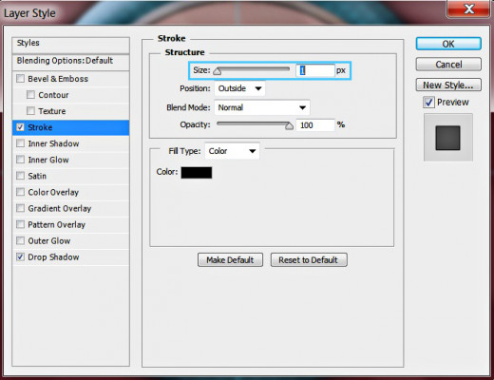Enable the Texture checkbox
The width and height of the screenshot is (494, 380).
30,110
